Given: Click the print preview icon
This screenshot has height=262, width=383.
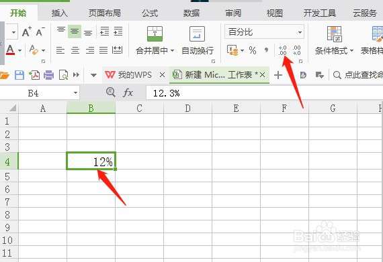Looking at the screenshot, I should 64,75.
